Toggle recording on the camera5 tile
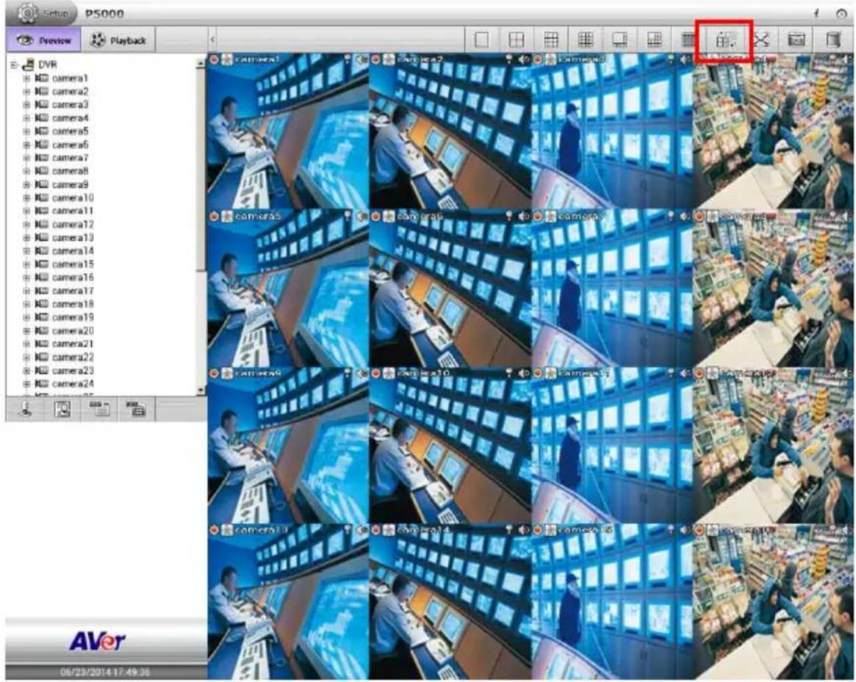This screenshot has height=682, width=856. tap(214, 217)
